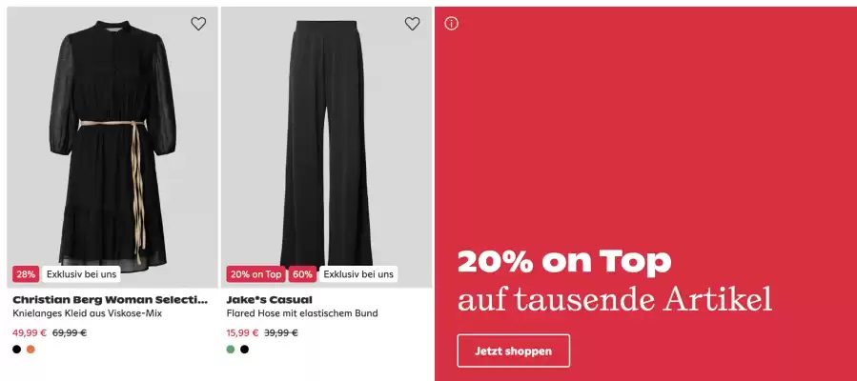857x381 pixels.
Task: Pick green color variant of flared trousers
Action: 231,350
